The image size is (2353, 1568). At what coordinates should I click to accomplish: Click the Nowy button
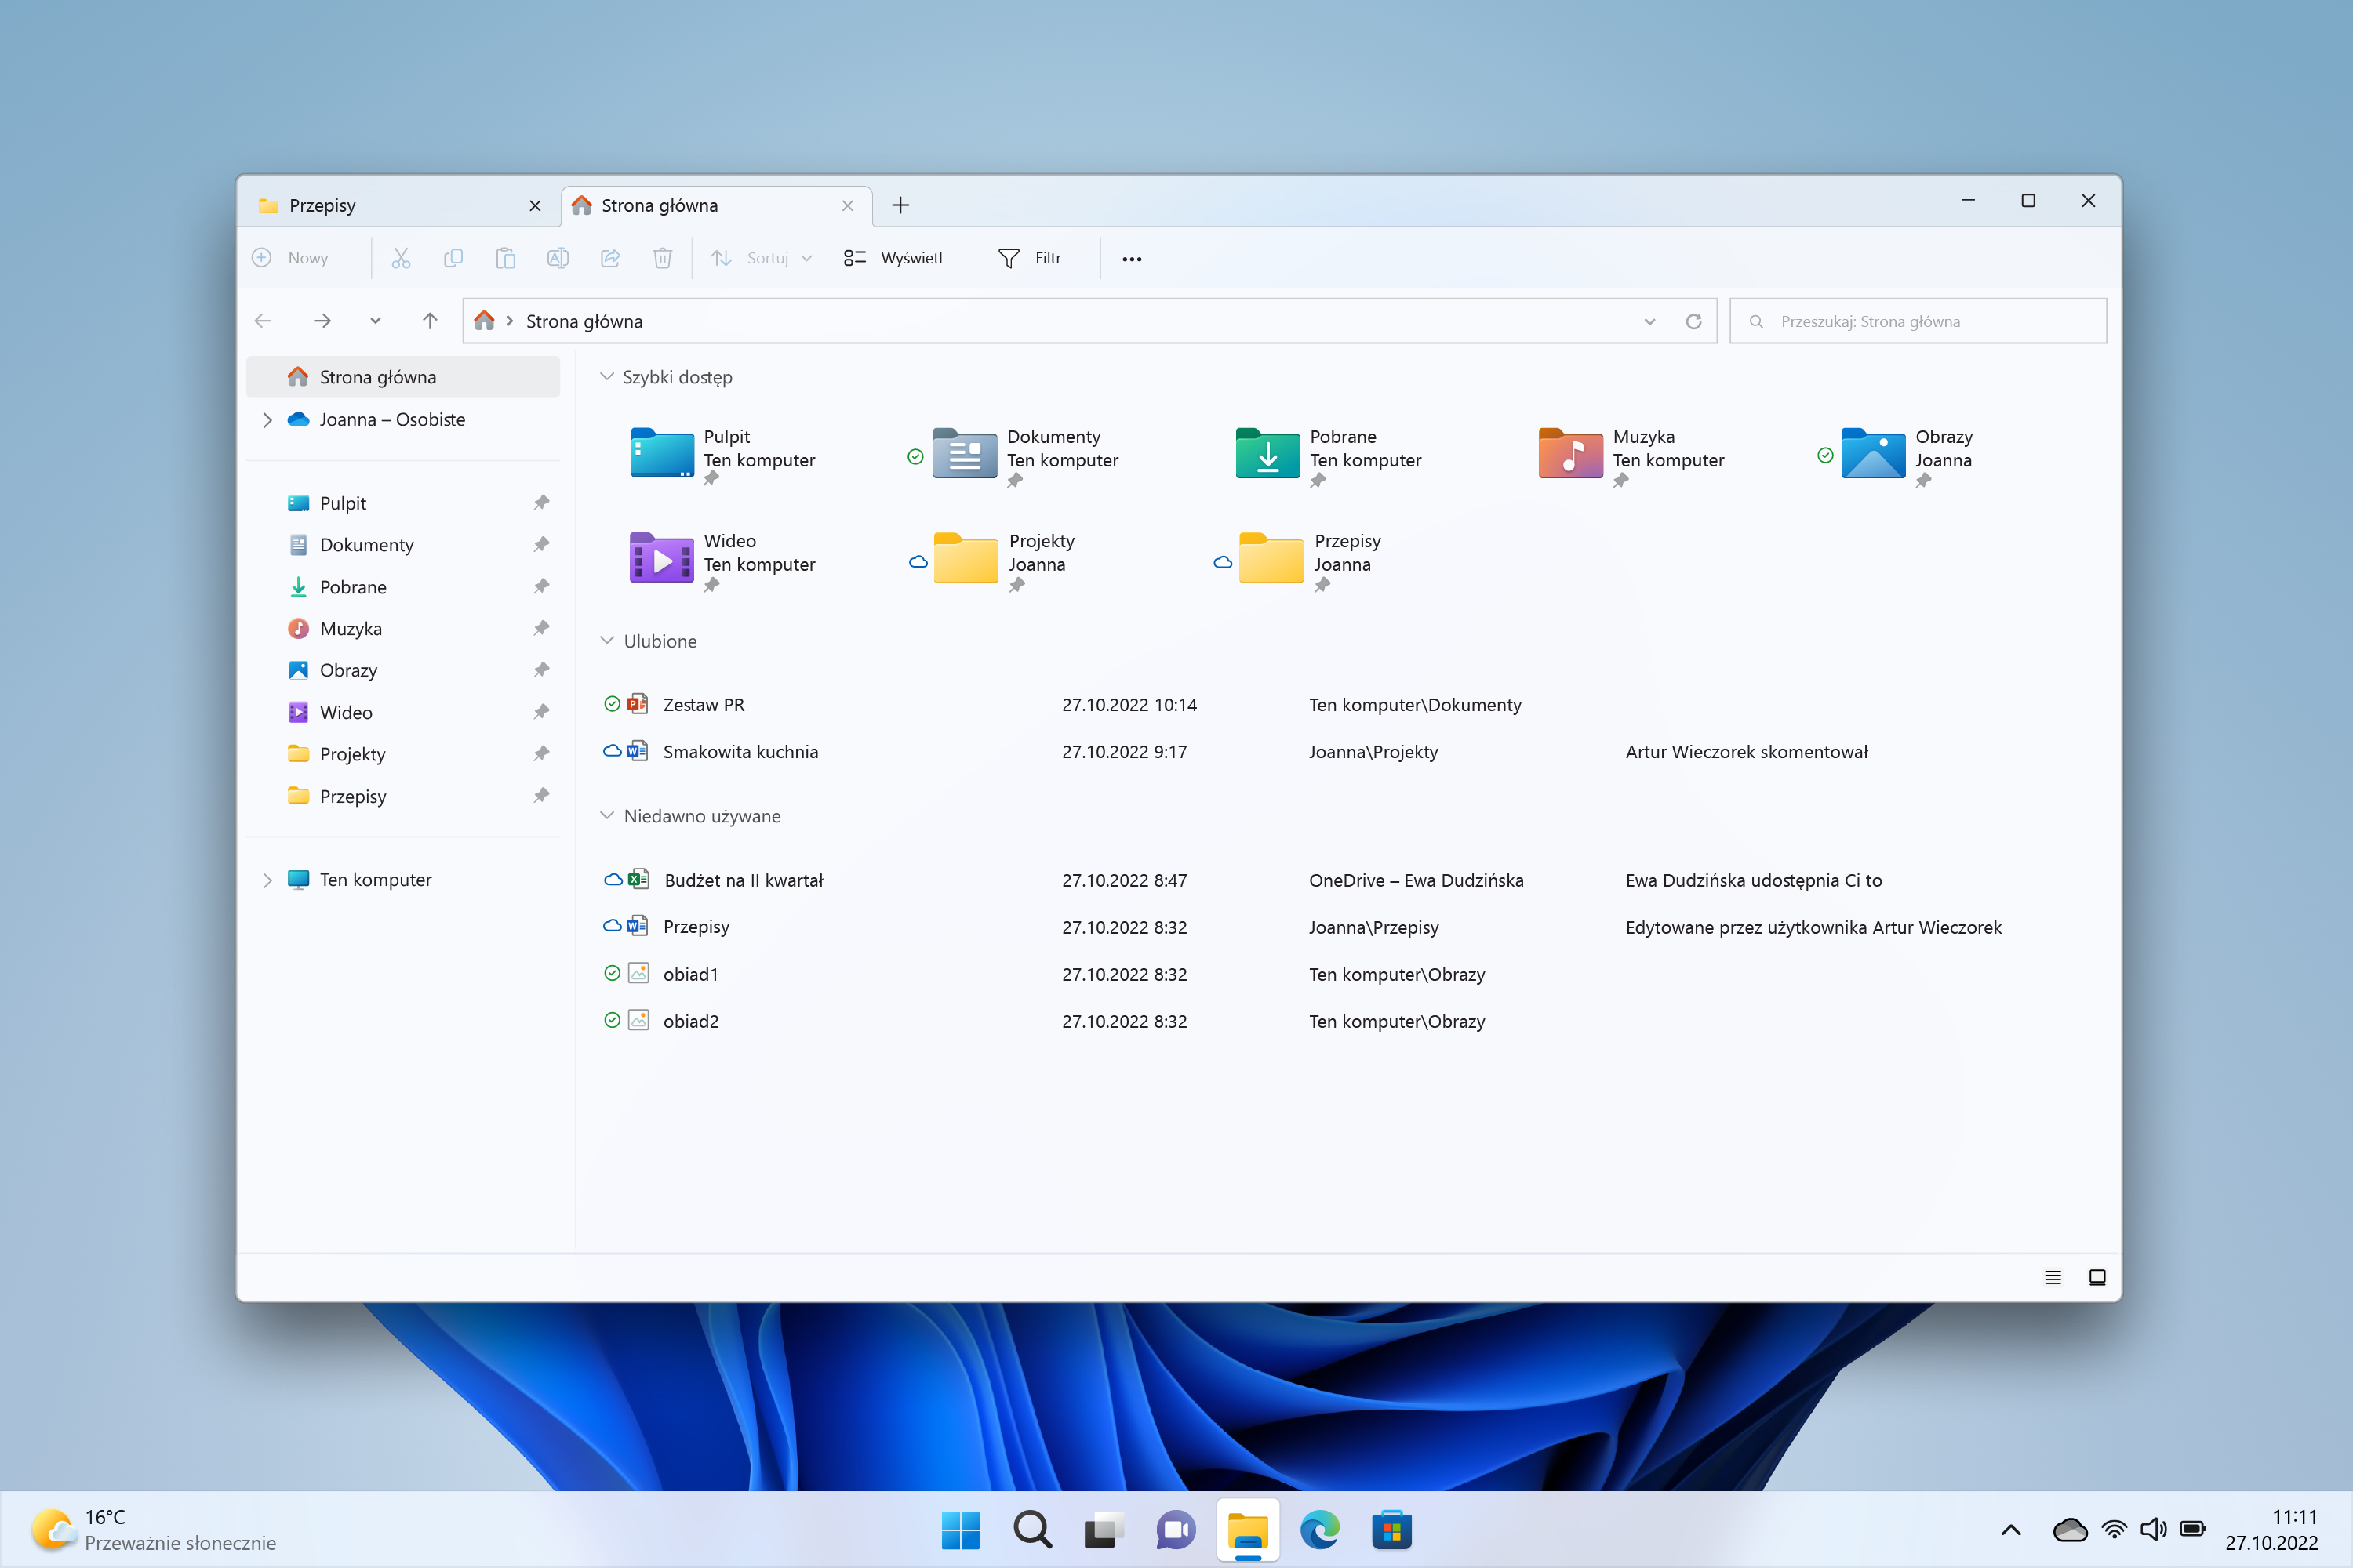292,258
